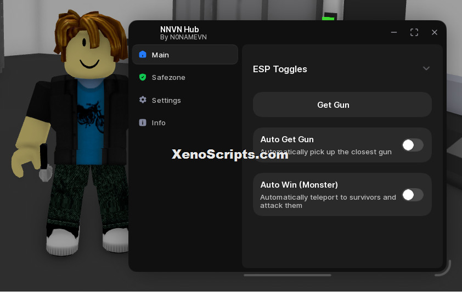This screenshot has width=462, height=308.
Task: Click the resize corner handle of the hub
Action: pyautogui.click(x=443, y=268)
